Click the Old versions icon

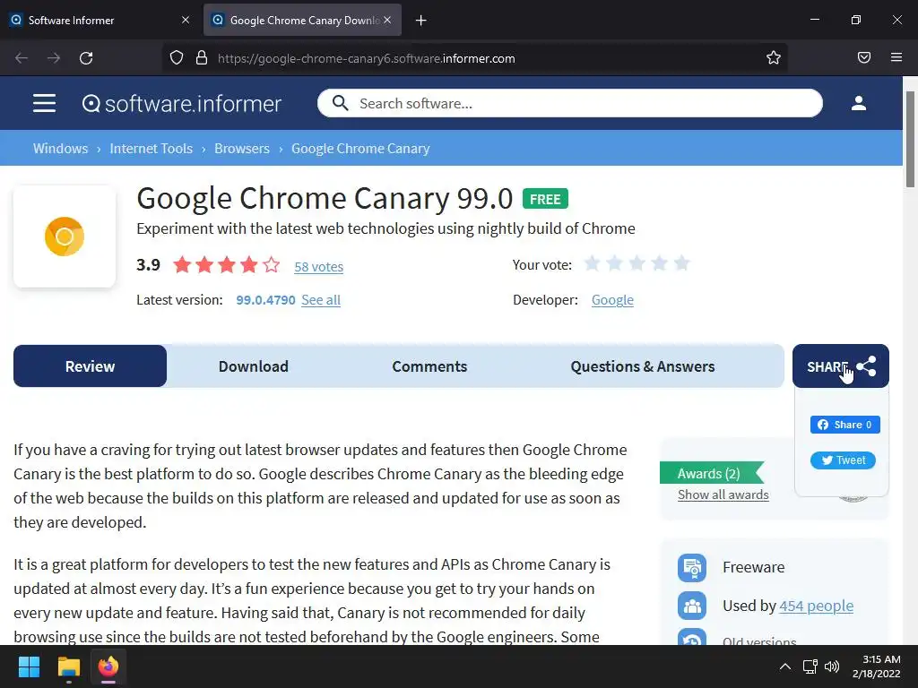click(x=692, y=638)
